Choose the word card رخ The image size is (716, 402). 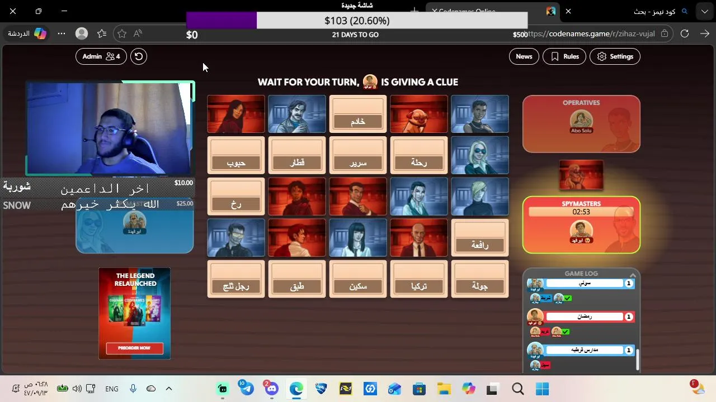pyautogui.click(x=236, y=197)
